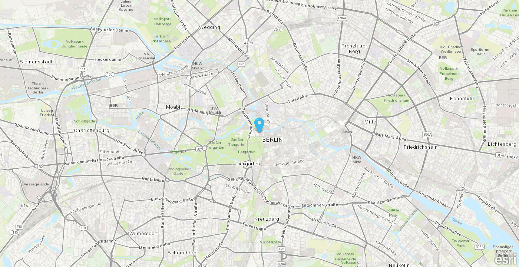This screenshot has height=267, width=519.
Task: Select the Siemensstadt label
Action: pyautogui.click(x=36, y=62)
